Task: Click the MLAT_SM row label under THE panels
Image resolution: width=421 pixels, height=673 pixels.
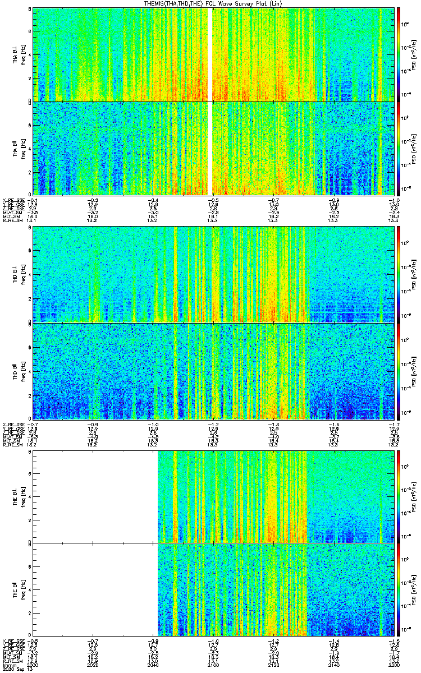Action: pyautogui.click(x=12, y=653)
